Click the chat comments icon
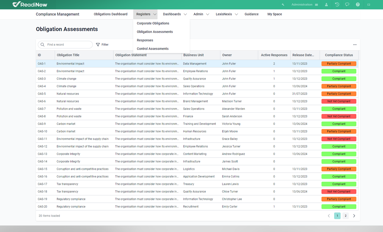Screen dimensions: 383x232 (x=347, y=5)
